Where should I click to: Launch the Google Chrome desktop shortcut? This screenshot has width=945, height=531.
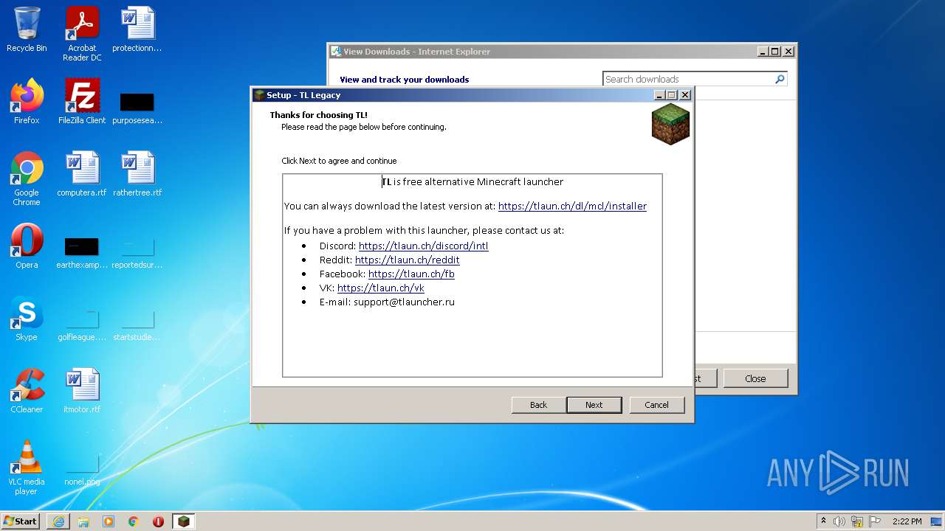[x=27, y=178]
